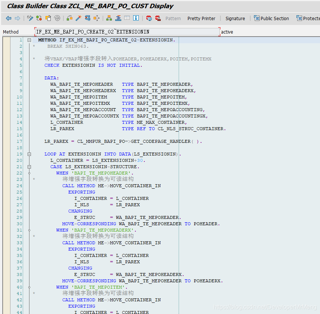Collapse the CASE block at line 21
320x314 pixels.
29,167
